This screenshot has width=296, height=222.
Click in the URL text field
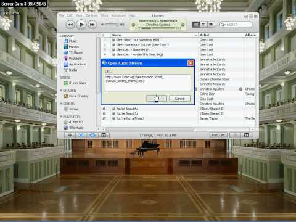(x=147, y=83)
